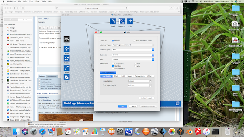The height and width of the screenshot is (137, 244).
Task: Select the View eye tool
Action: [x=66, y=39]
